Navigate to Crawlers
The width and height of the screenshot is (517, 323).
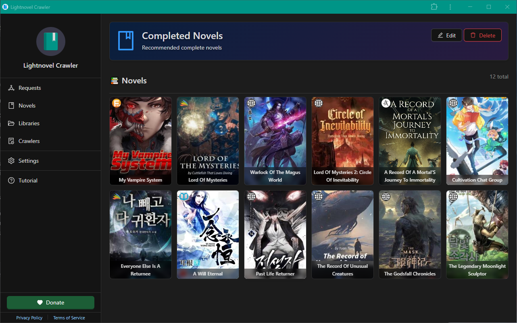click(x=51, y=141)
